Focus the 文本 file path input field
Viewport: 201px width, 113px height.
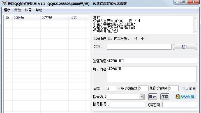(x=139, y=47)
